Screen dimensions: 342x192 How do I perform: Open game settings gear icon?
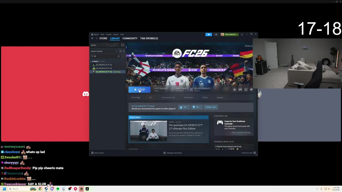click(x=235, y=90)
